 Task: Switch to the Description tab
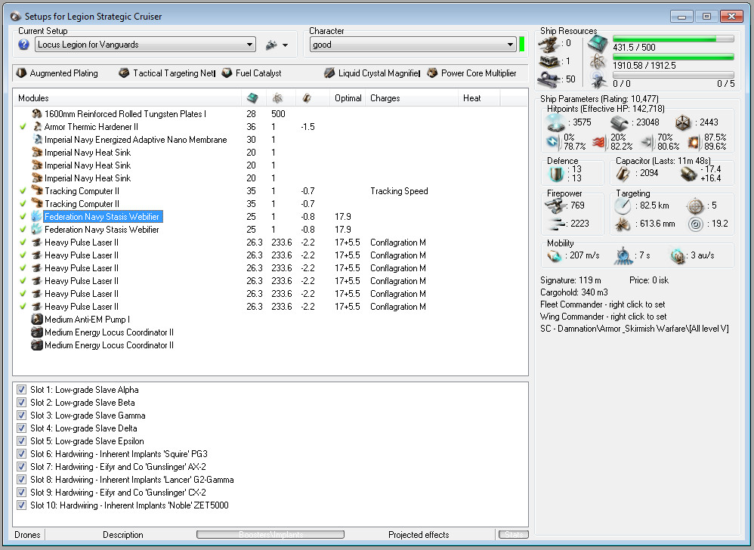[x=123, y=535]
